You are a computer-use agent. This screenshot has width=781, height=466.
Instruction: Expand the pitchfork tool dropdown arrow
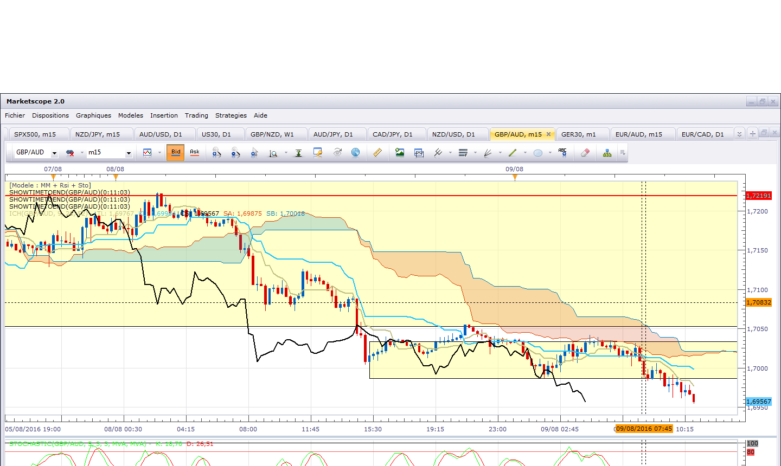click(x=450, y=153)
